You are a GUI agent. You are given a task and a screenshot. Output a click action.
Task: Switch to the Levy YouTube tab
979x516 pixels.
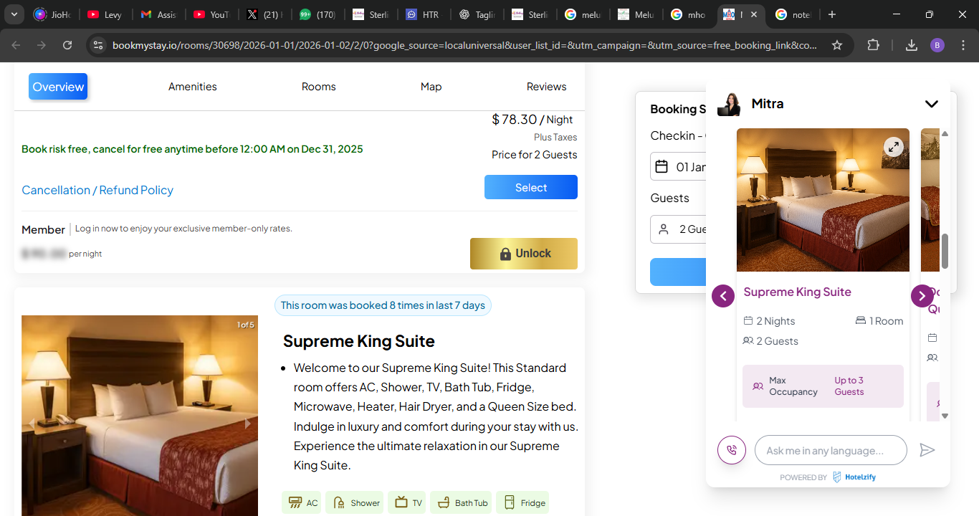coord(105,14)
